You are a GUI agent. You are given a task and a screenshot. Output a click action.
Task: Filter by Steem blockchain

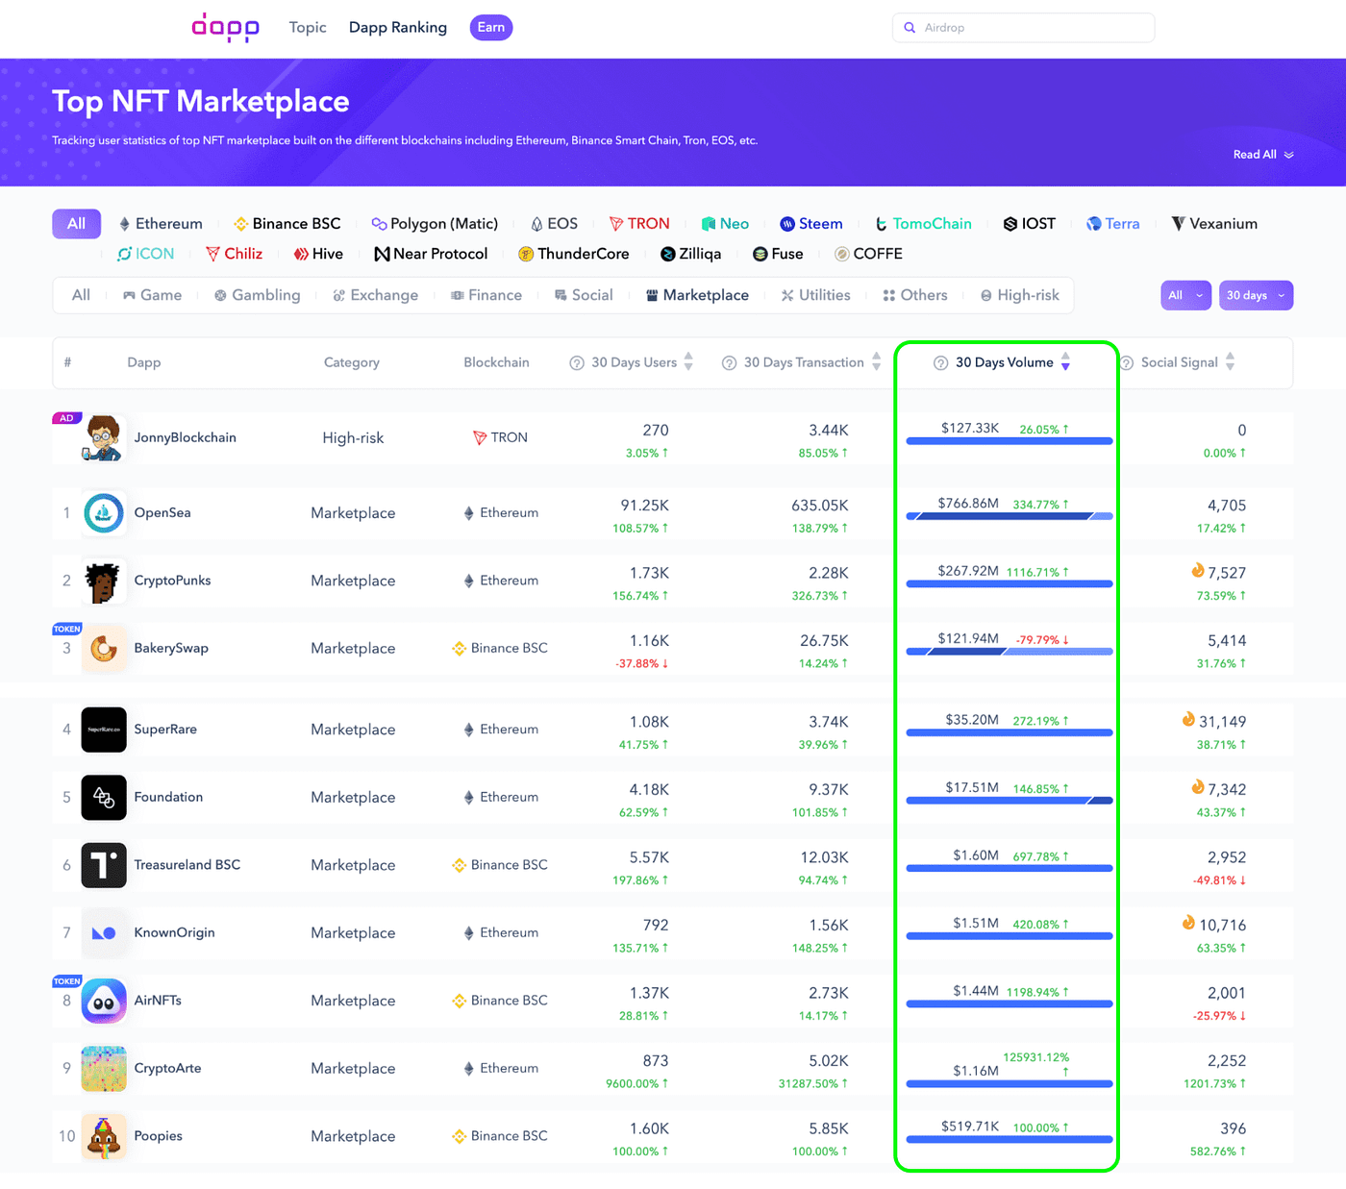(811, 224)
